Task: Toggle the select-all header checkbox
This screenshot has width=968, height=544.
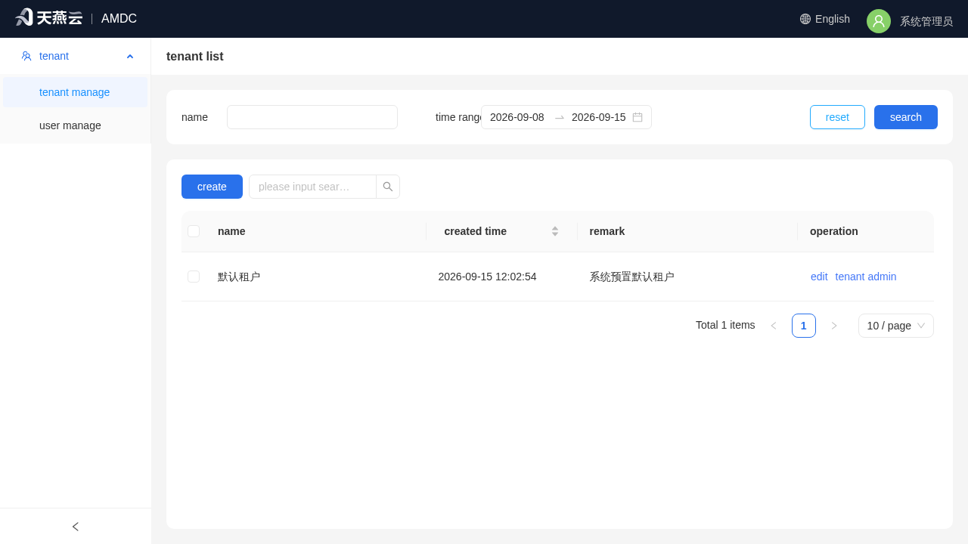Action: pyautogui.click(x=194, y=231)
